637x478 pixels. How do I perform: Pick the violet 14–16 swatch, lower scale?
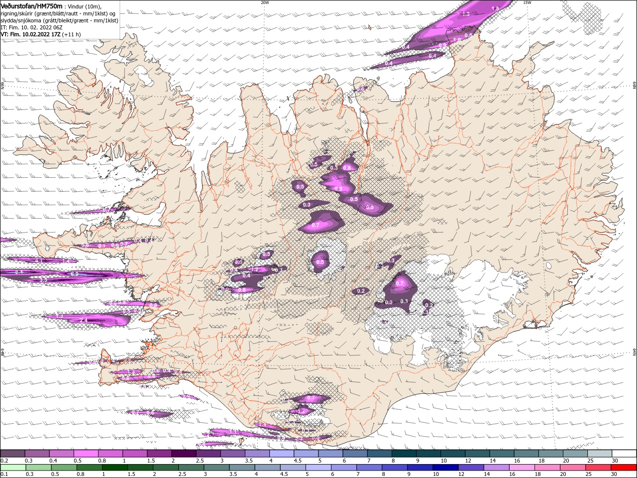496,468
